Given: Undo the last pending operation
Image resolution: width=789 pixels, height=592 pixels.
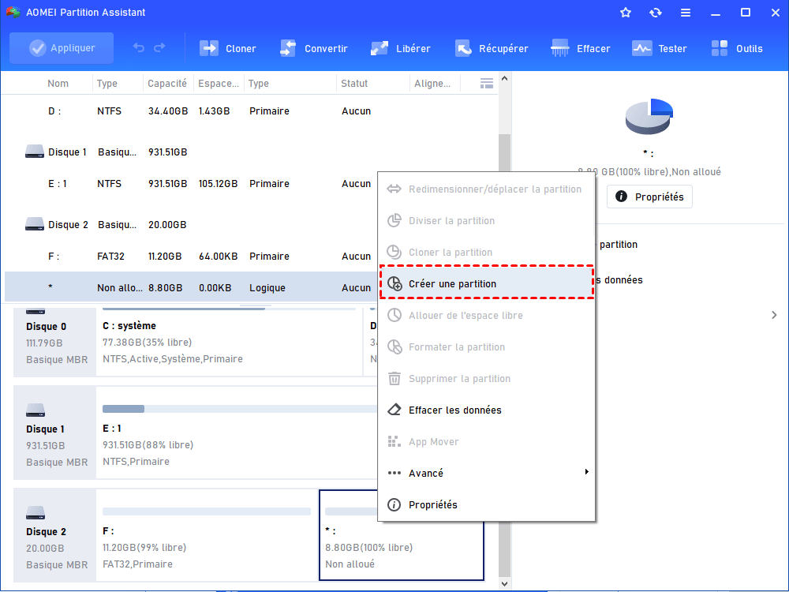Looking at the screenshot, I should [138, 48].
